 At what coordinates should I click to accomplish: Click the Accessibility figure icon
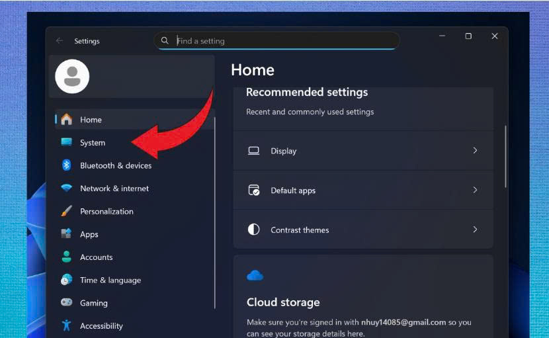[66, 325]
